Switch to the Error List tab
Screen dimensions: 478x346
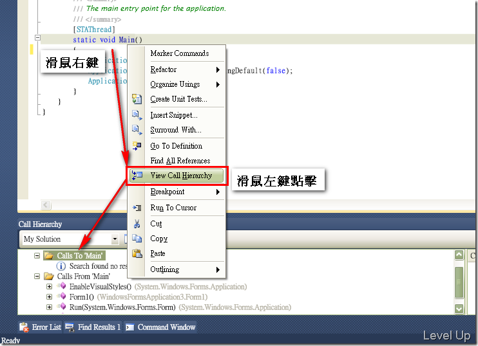pyautogui.click(x=41, y=327)
